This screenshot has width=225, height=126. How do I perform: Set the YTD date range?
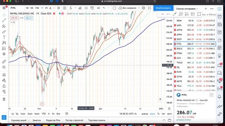(x=44, y=114)
